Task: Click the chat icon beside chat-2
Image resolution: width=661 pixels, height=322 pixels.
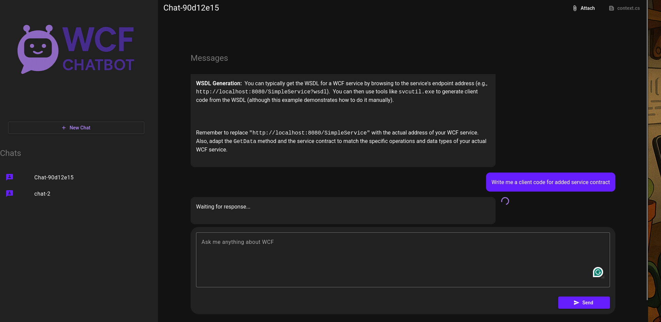Action: coord(10,194)
